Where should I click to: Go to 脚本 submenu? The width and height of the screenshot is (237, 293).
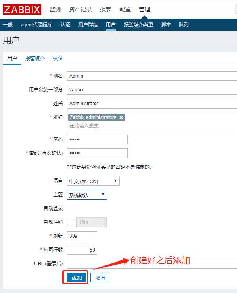pos(166,24)
